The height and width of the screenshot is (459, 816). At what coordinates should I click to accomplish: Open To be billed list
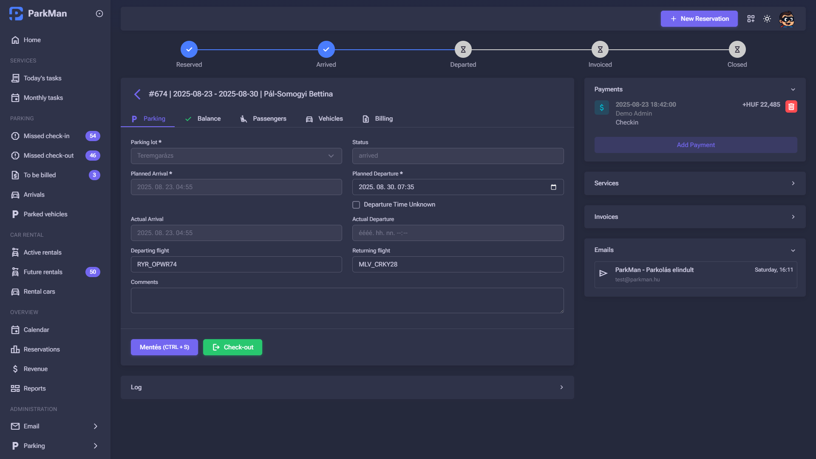pos(55,175)
